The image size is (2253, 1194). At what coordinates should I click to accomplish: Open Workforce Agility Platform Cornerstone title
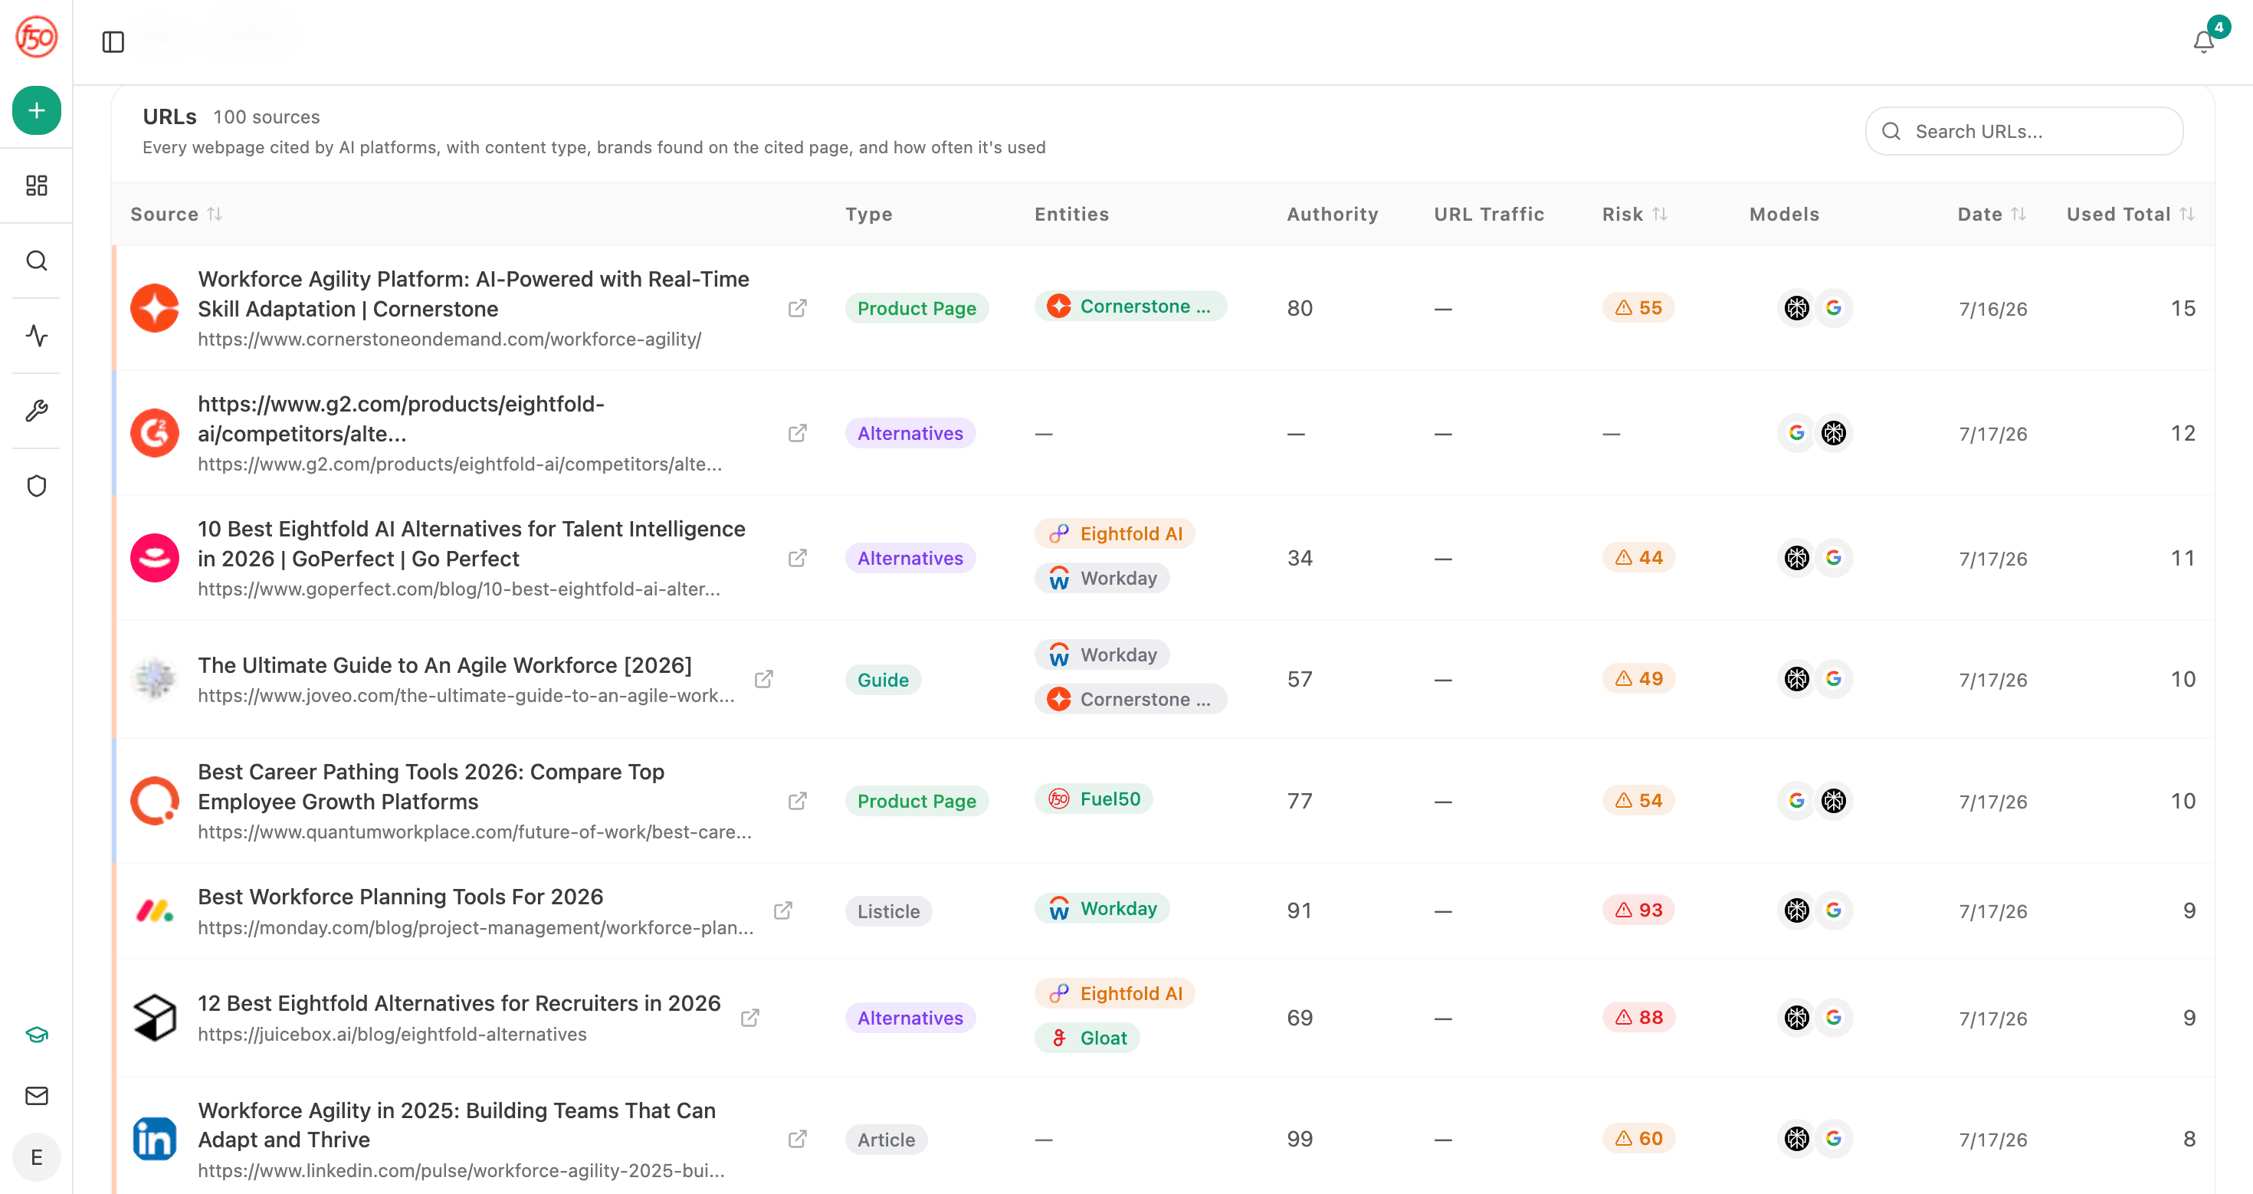[x=473, y=294]
